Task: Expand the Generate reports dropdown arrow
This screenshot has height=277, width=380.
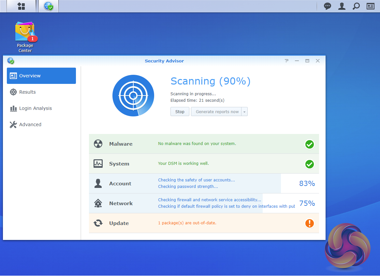Action: 244,112
